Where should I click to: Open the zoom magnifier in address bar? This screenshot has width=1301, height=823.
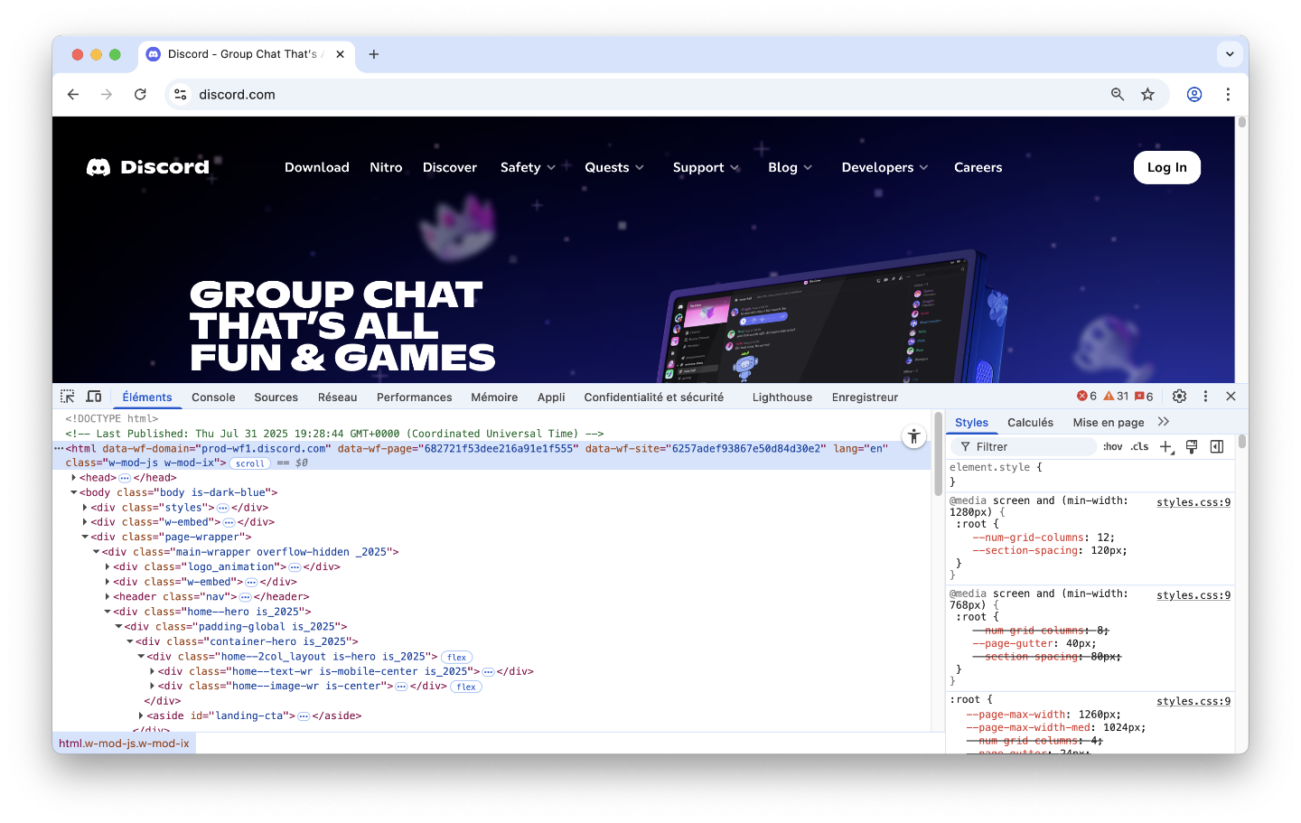coord(1118,94)
